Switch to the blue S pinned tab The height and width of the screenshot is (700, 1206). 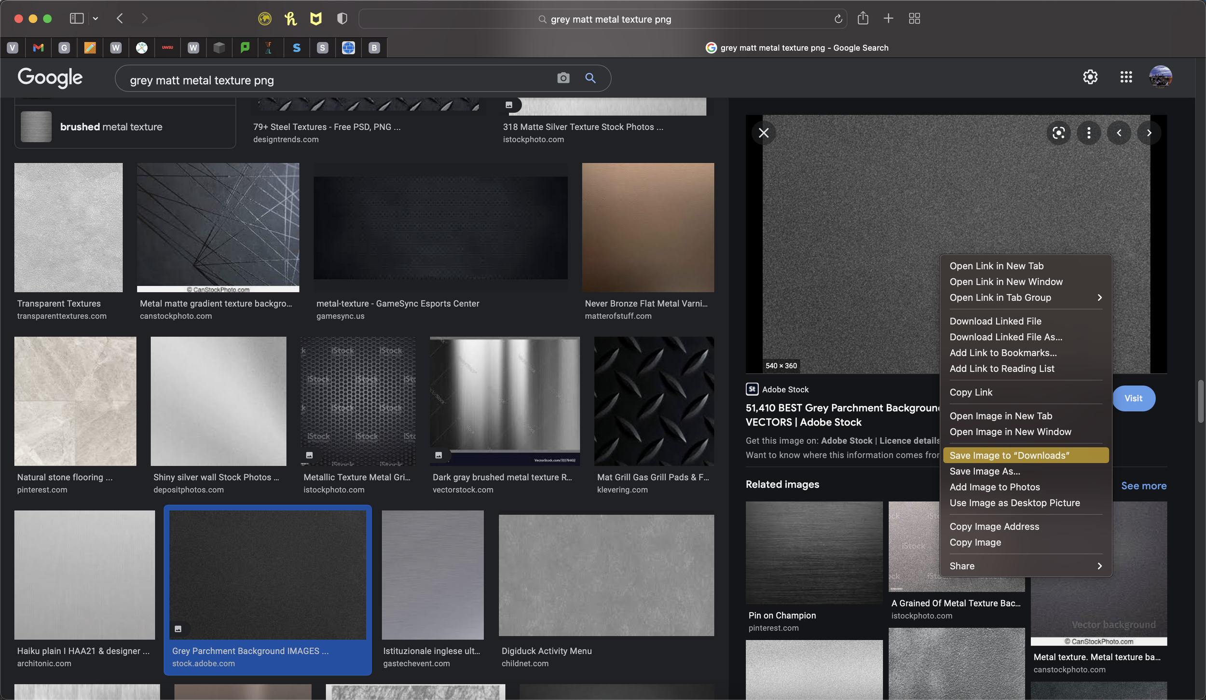pos(297,47)
